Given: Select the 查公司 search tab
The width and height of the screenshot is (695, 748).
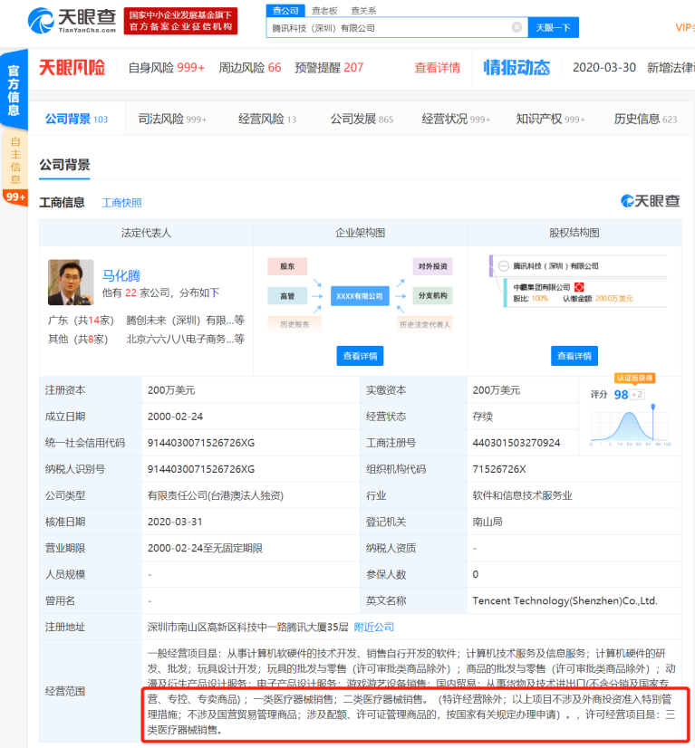Looking at the screenshot, I should (285, 11).
